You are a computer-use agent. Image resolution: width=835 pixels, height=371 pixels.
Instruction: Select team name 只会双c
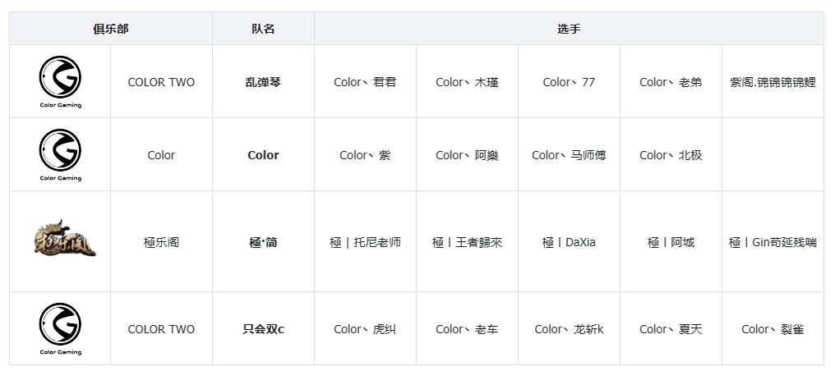[263, 329]
